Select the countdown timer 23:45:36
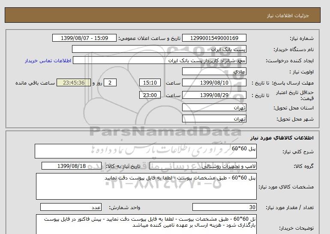The image size is (330, 234). [x=74, y=82]
